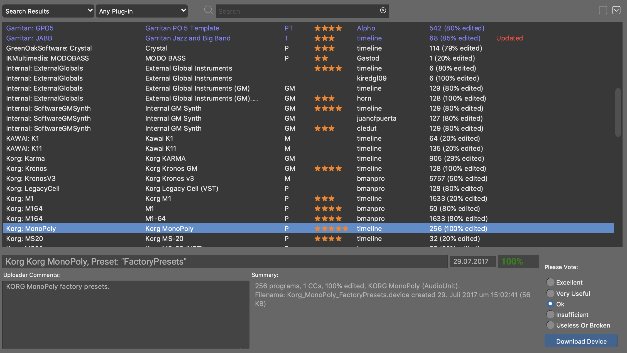
Task: Select the GreenOakSoftware Crystal row
Action: (49, 48)
